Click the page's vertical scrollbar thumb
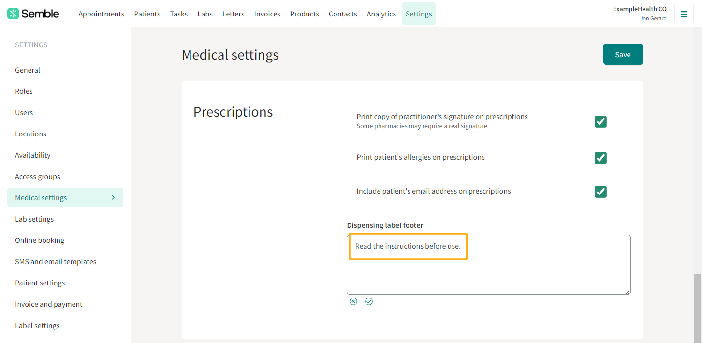 pos(697,308)
